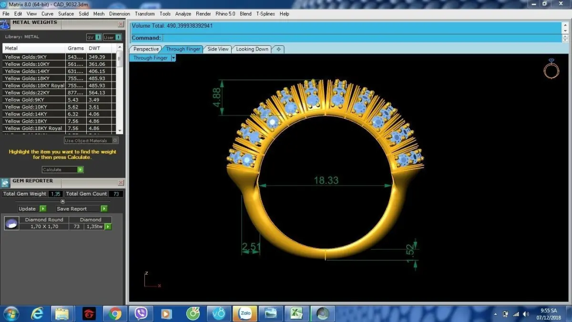The image size is (572, 322).
Task: Click the green arrow next to Save Report
Action: click(104, 208)
